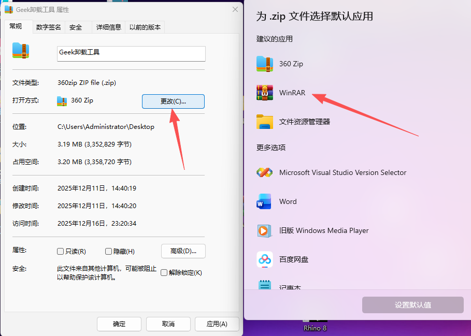The height and width of the screenshot is (336, 471).
Task: Click the zip archive icon in the Properties dialog
Action: click(x=21, y=51)
